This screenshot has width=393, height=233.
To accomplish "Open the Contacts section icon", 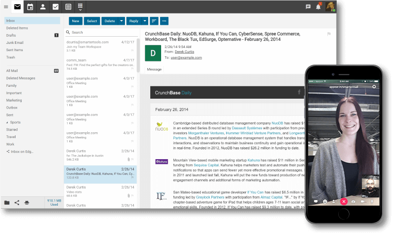I will tap(43, 7).
